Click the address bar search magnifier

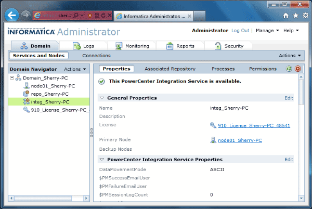coord(76,15)
